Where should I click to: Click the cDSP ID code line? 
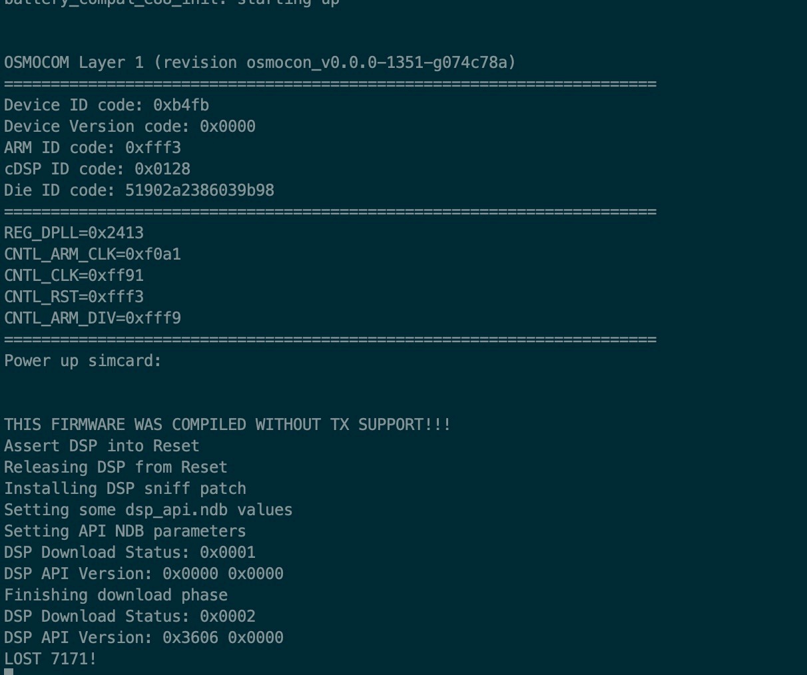coord(97,169)
